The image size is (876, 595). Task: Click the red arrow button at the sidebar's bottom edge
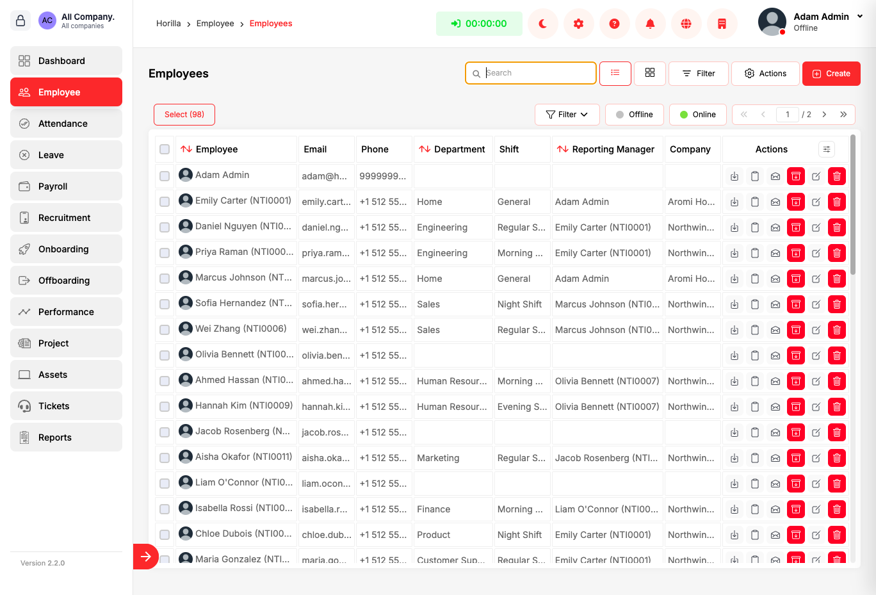pyautogui.click(x=146, y=556)
